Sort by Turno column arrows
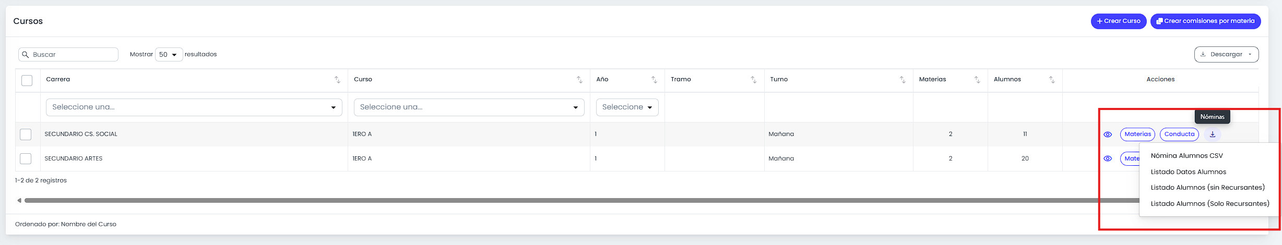The width and height of the screenshot is (1282, 245). [903, 80]
